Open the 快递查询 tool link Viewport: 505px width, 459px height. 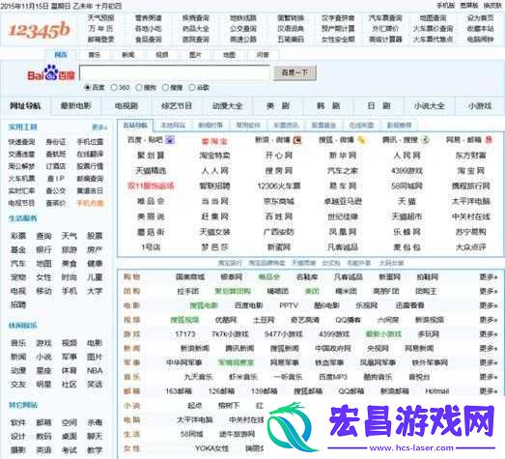coord(21,142)
